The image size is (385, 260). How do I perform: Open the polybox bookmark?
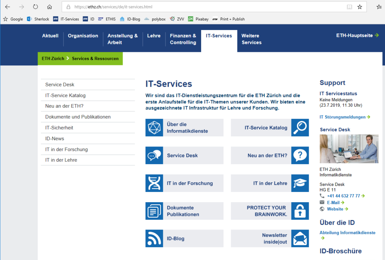coord(155,19)
